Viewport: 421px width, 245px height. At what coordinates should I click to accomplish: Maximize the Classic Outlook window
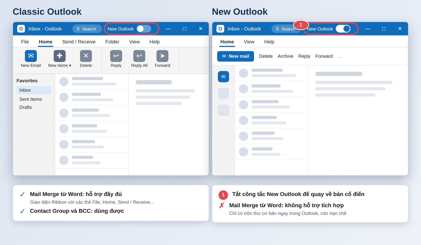click(185, 29)
